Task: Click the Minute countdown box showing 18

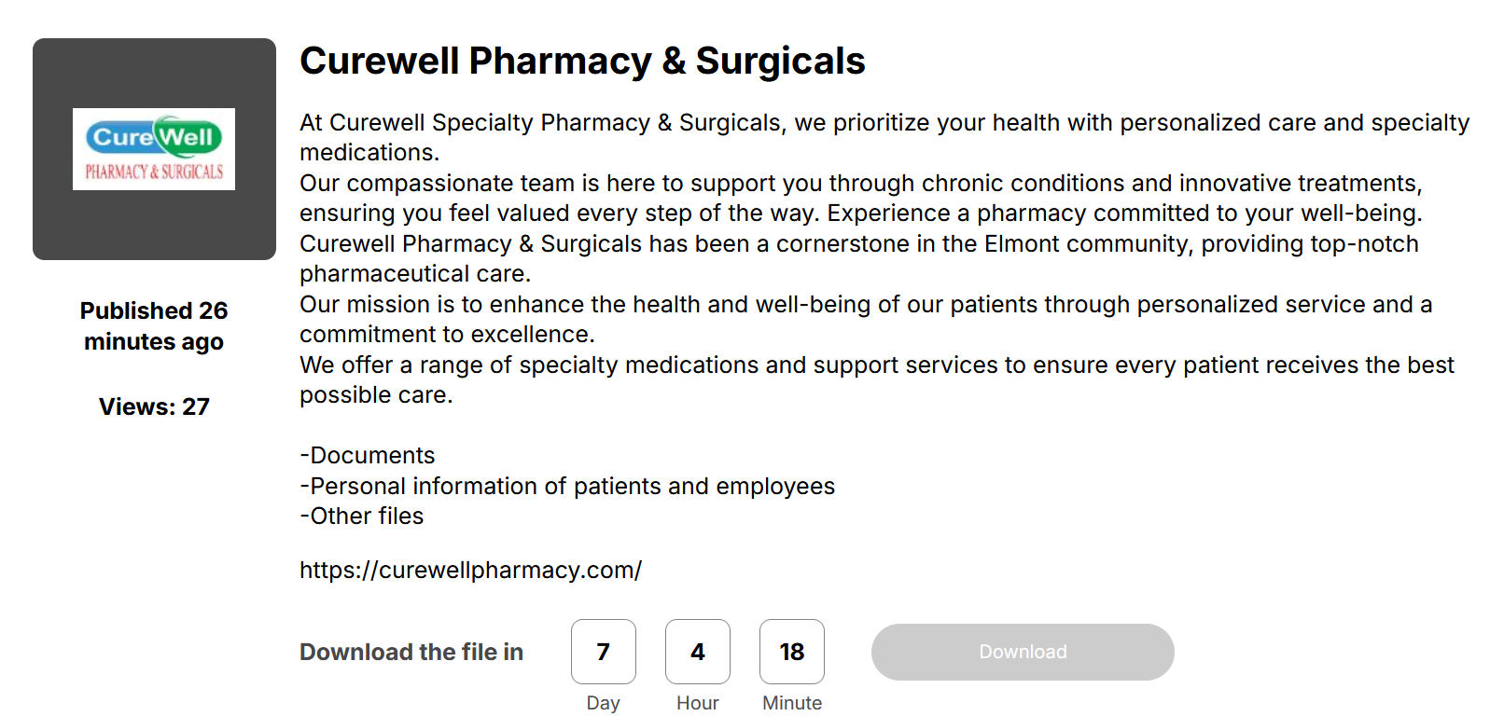Action: coord(792,652)
